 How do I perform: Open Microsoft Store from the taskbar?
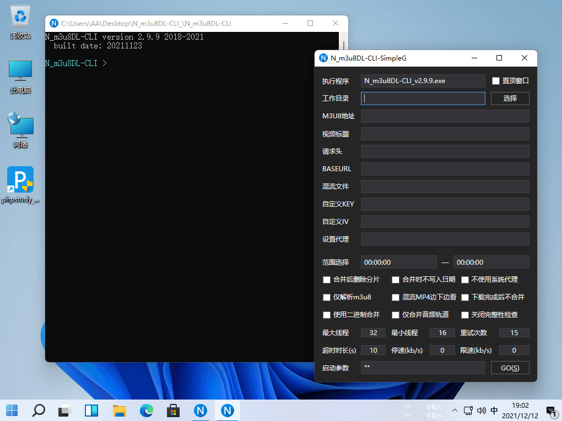coord(173,410)
